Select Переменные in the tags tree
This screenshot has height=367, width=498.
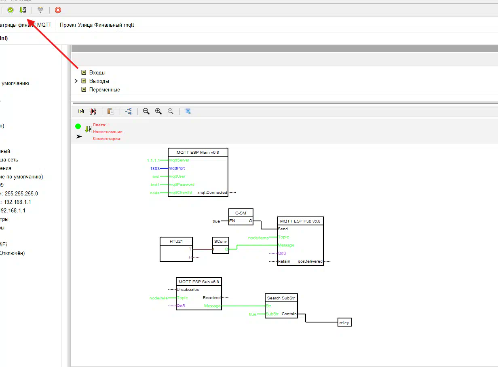pyautogui.click(x=105, y=90)
